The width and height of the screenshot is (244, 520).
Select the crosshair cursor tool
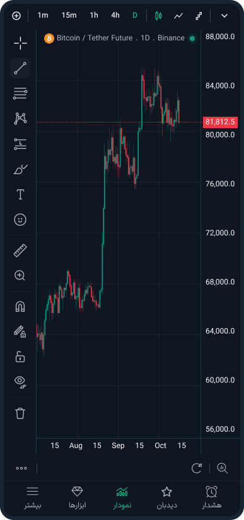(x=20, y=43)
